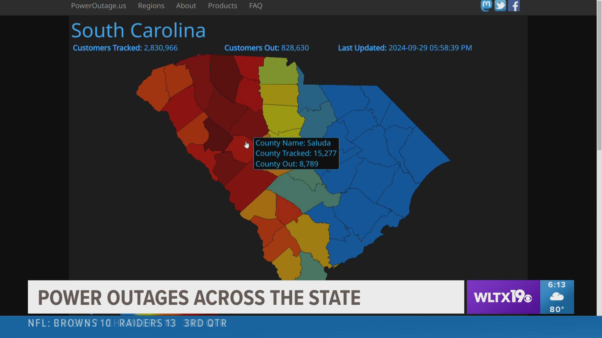Click the Twitter social icon

500,5
